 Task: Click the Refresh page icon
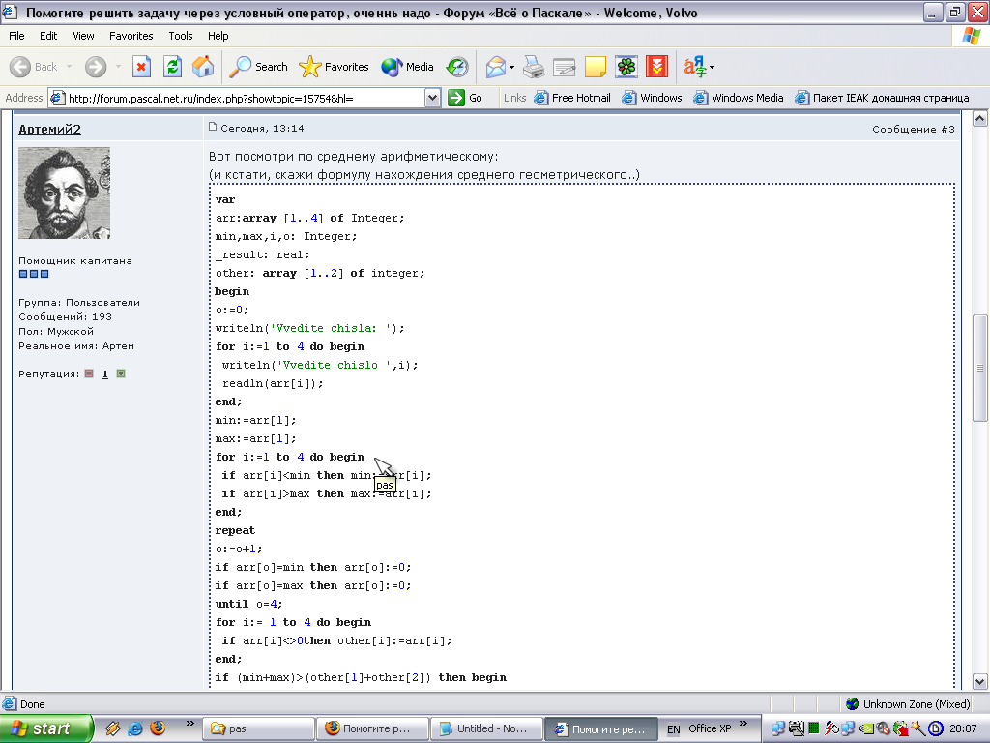172,67
